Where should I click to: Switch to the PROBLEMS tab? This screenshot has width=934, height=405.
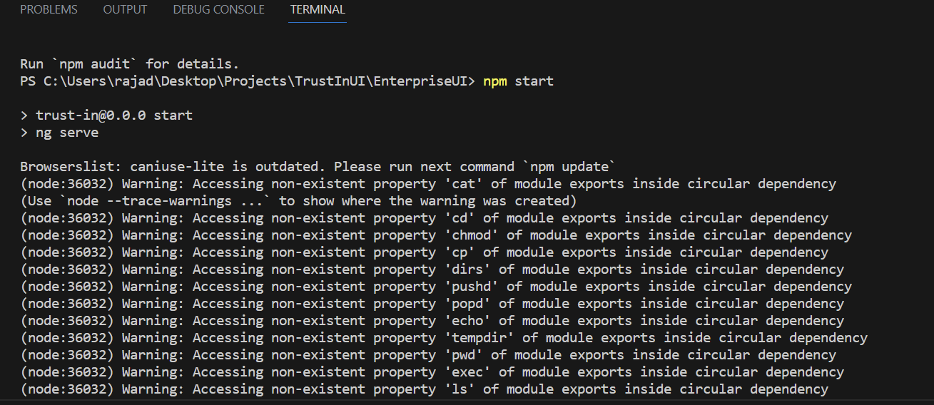point(49,10)
